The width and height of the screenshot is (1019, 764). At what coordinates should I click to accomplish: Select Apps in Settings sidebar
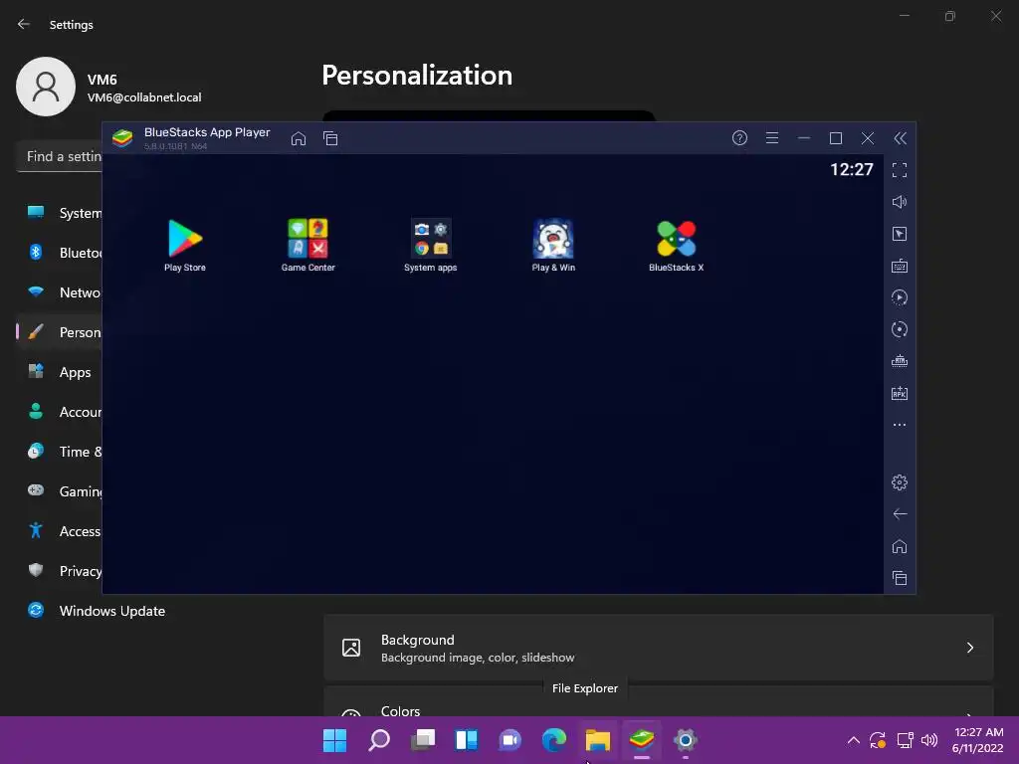point(59,372)
